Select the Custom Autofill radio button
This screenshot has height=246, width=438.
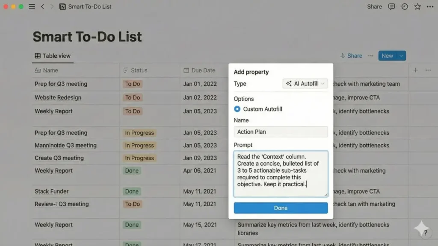point(237,109)
